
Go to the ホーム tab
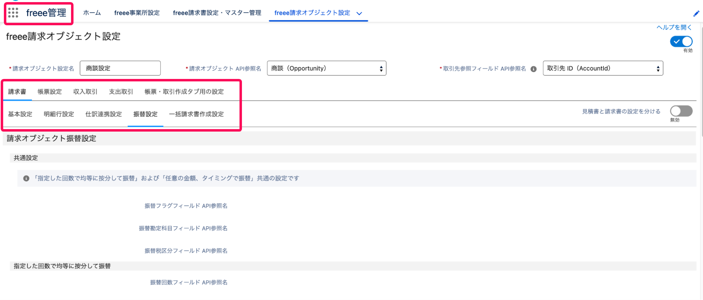(92, 13)
